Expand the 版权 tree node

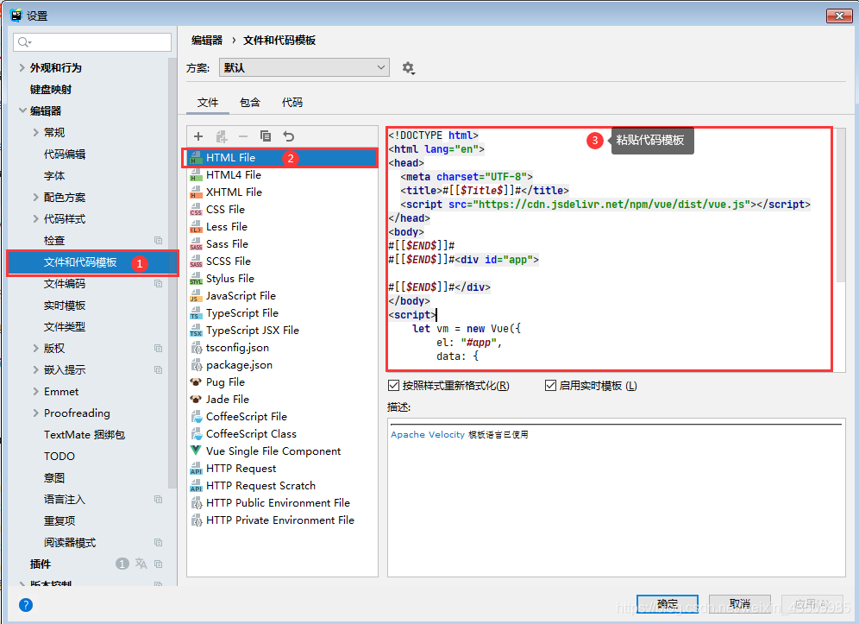(35, 348)
